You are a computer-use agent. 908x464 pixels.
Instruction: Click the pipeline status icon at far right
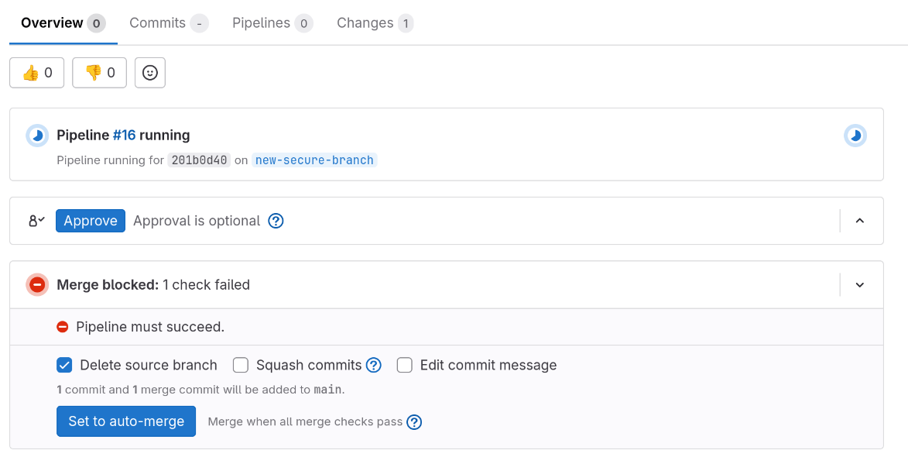coord(855,136)
